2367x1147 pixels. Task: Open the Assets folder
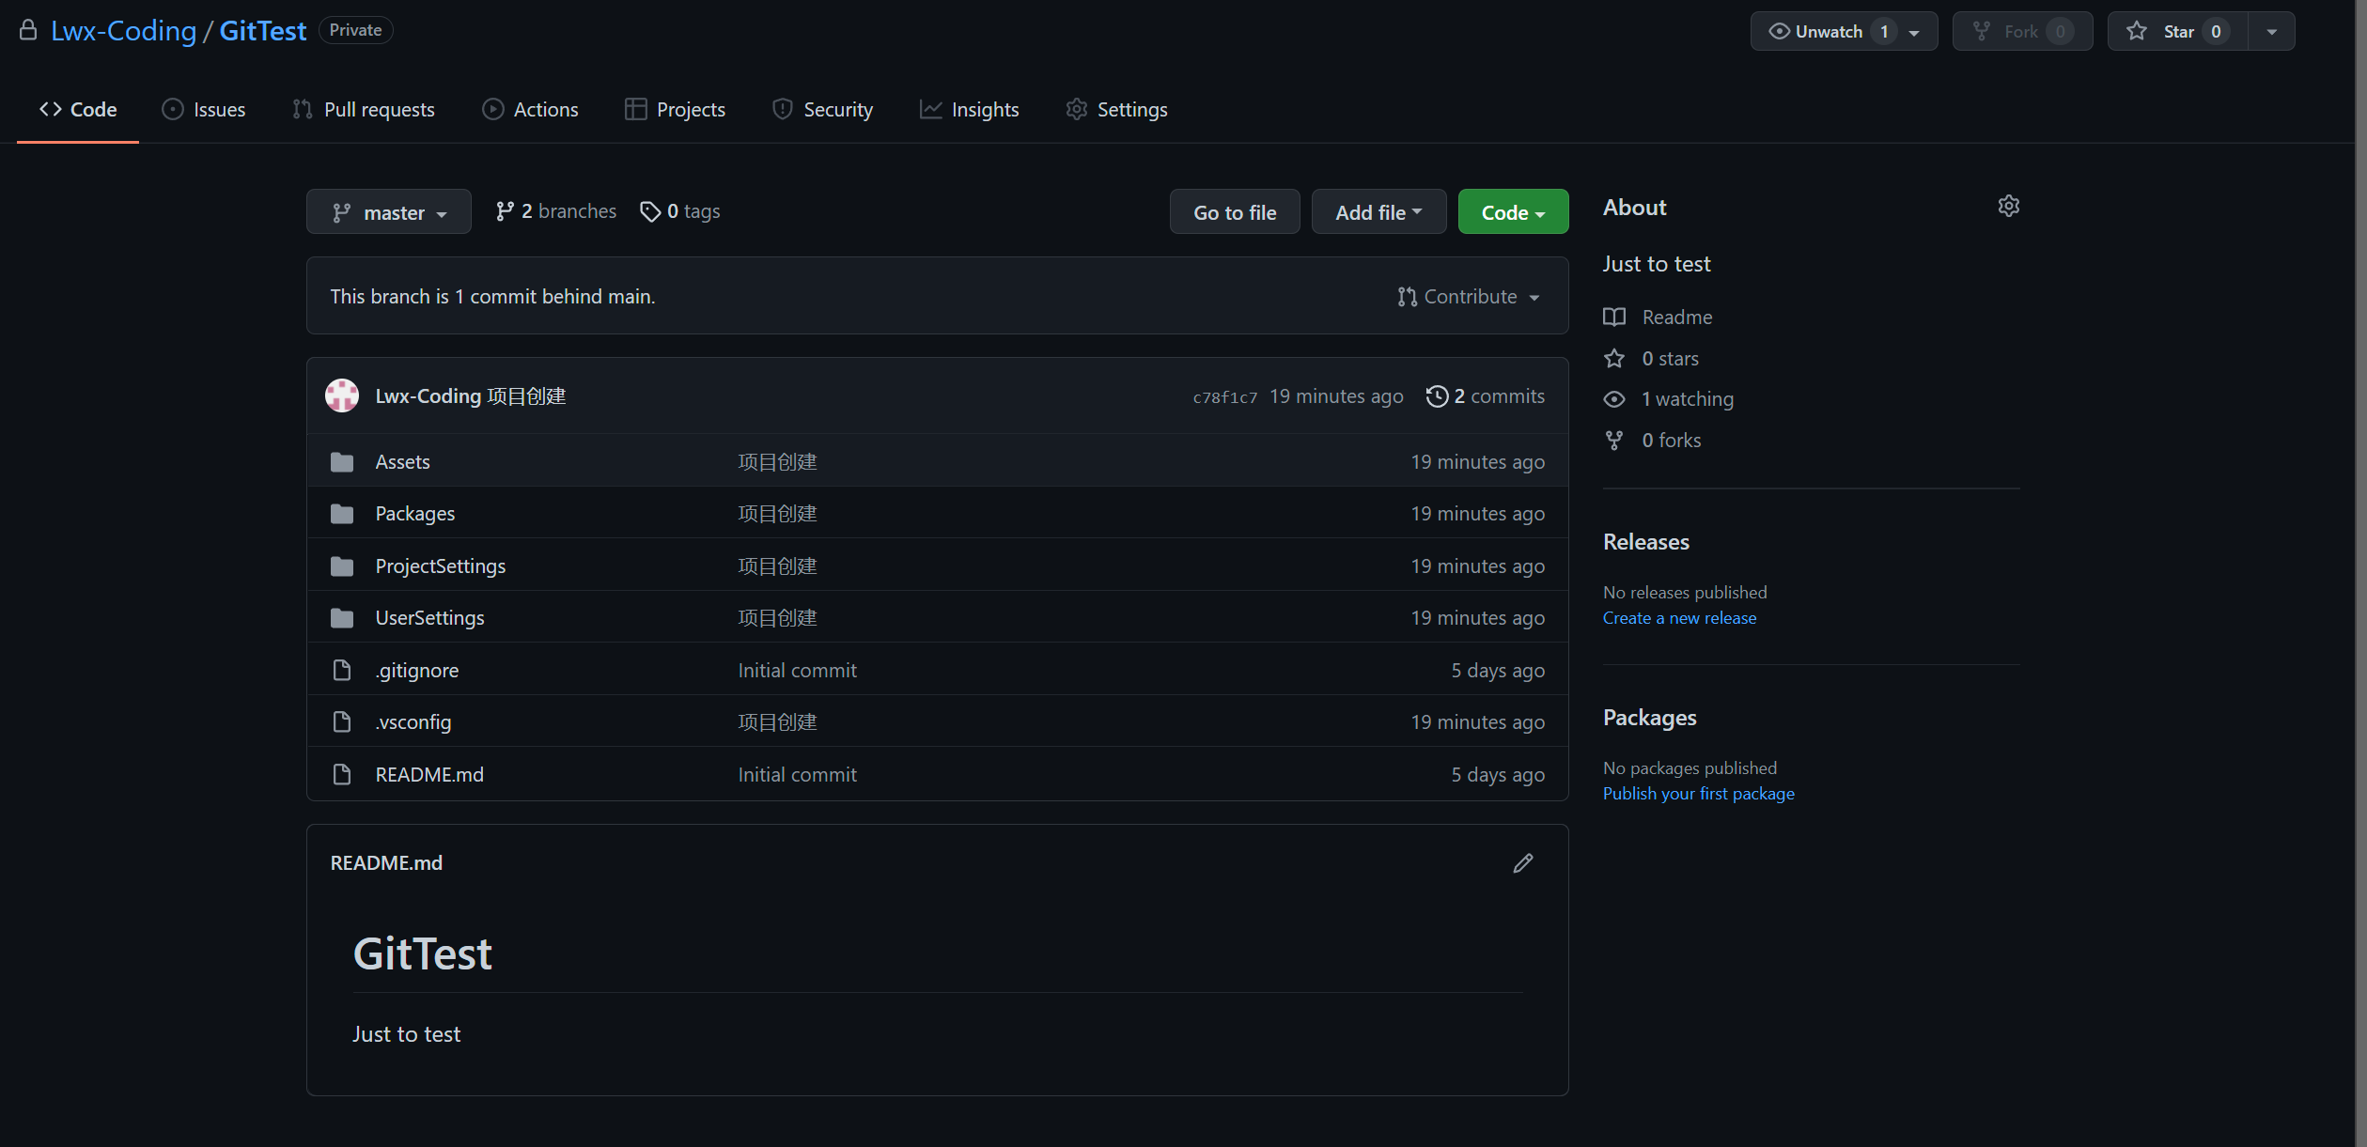coord(402,462)
